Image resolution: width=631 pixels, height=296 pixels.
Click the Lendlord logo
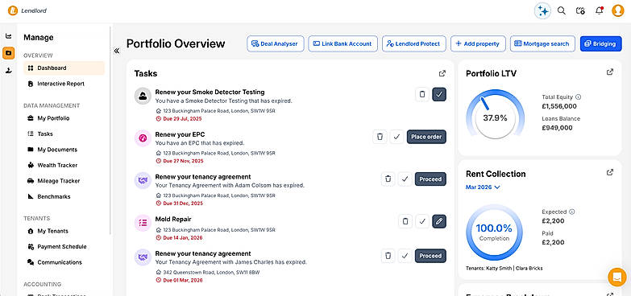[27, 10]
